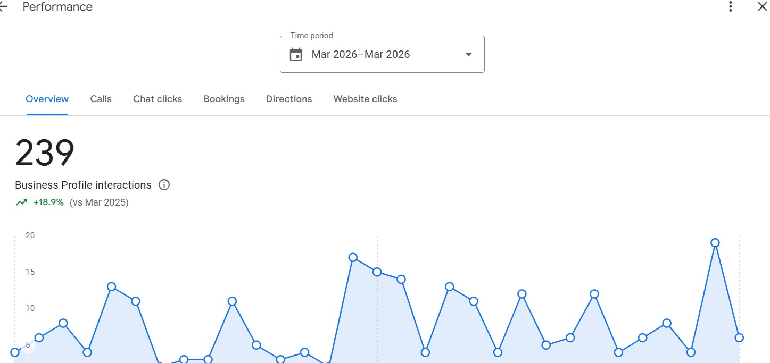Click the peak data point near 19 interactions
The image size is (770, 363).
pyautogui.click(x=715, y=242)
